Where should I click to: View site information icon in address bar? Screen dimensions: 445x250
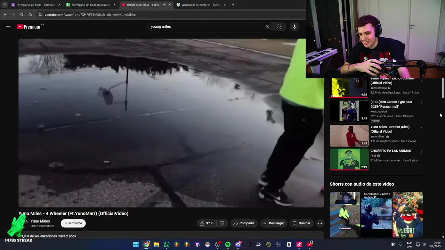(40, 15)
